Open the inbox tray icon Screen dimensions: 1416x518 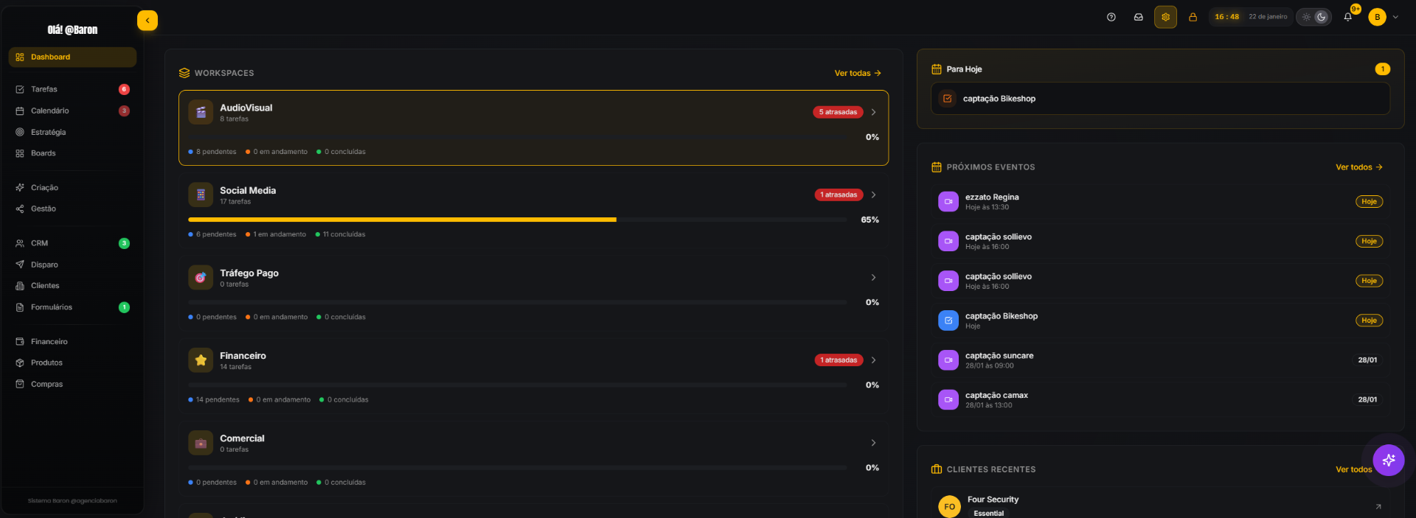click(x=1138, y=17)
